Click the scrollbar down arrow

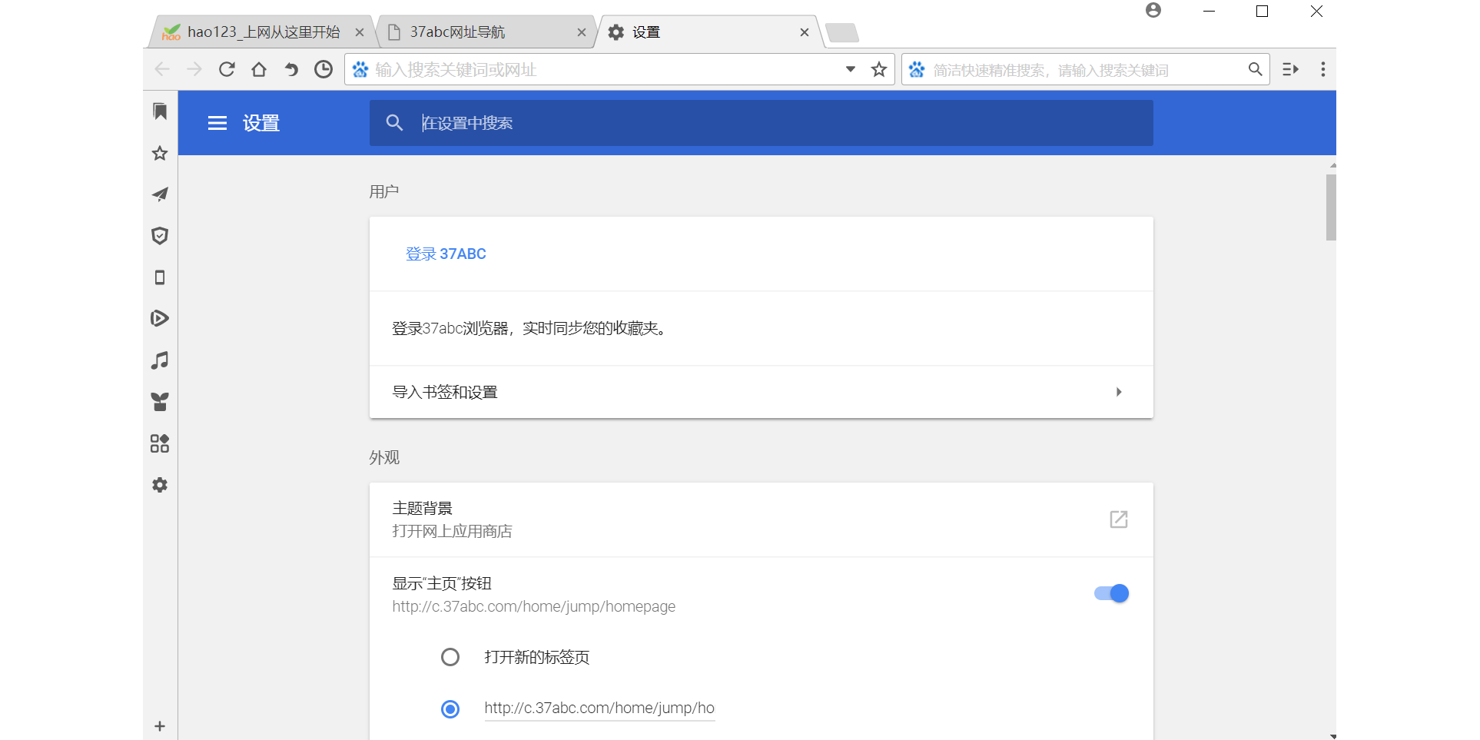click(x=1332, y=735)
